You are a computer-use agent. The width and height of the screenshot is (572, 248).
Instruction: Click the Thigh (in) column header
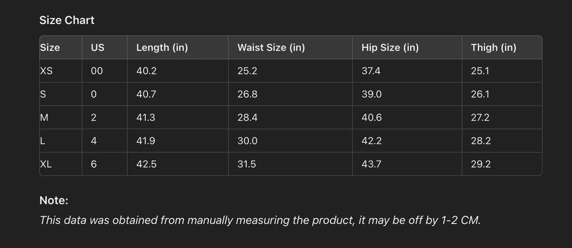494,47
